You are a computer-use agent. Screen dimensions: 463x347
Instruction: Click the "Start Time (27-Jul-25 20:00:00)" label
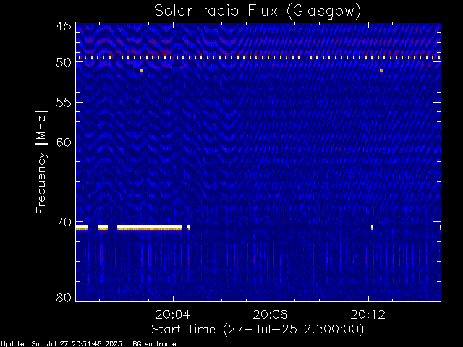(x=258, y=330)
